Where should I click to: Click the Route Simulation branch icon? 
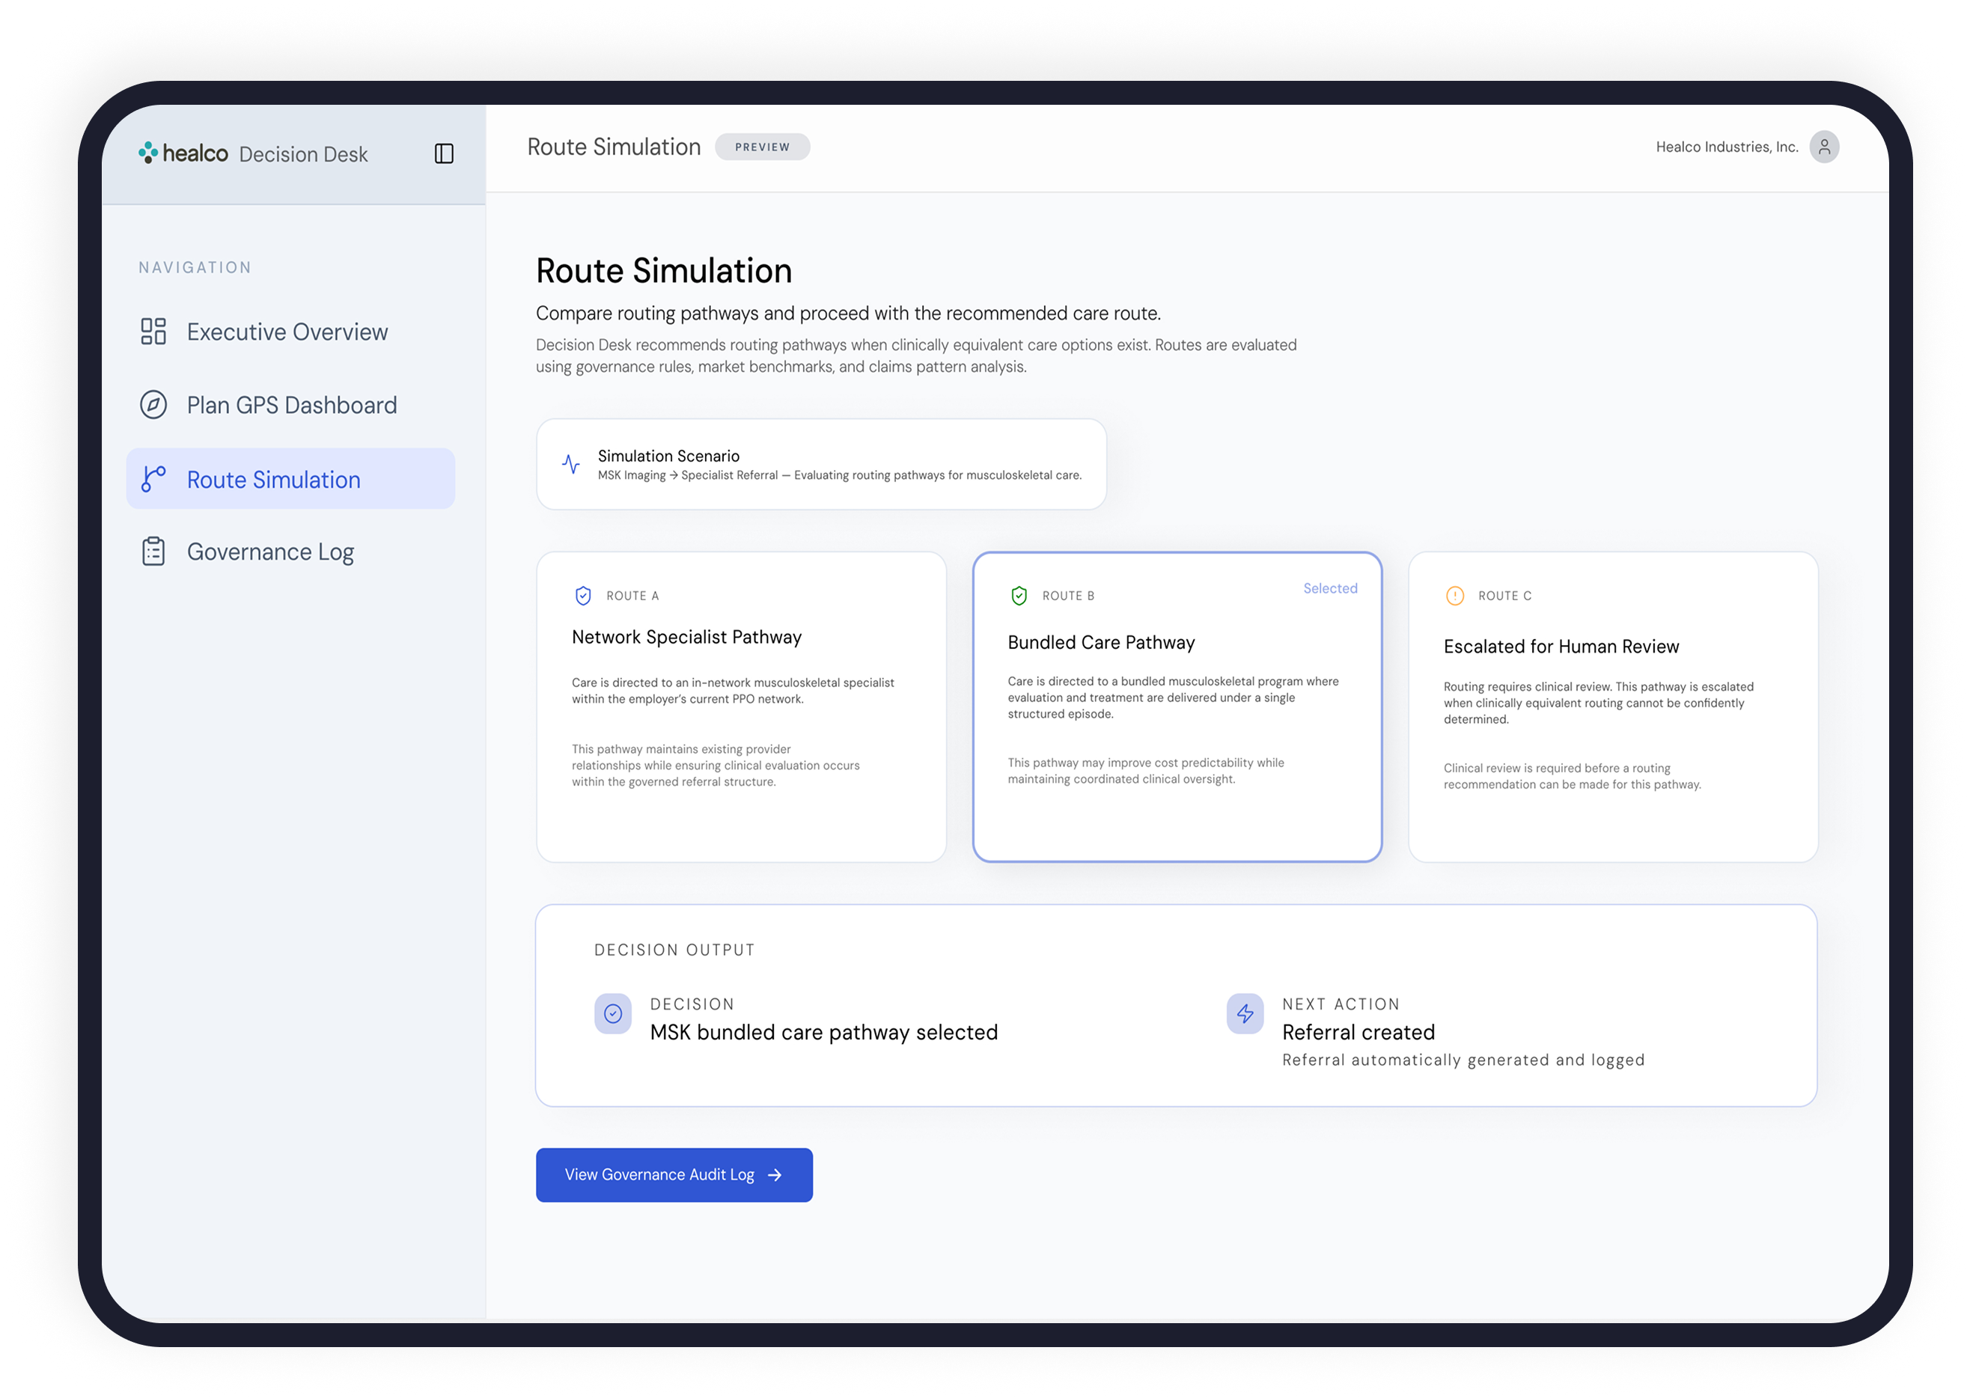click(x=153, y=479)
